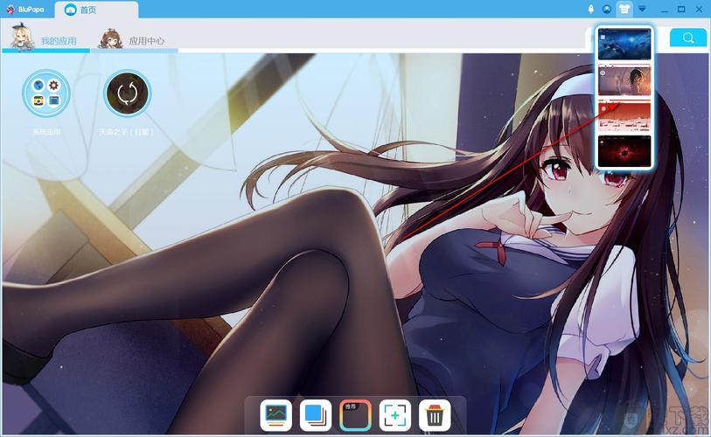The image size is (711, 437).
Task: Open the user account avatar icon
Action: point(607,9)
